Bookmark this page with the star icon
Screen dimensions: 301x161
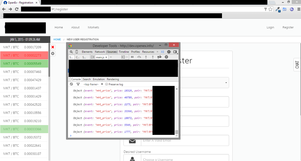click(x=270, y=9)
